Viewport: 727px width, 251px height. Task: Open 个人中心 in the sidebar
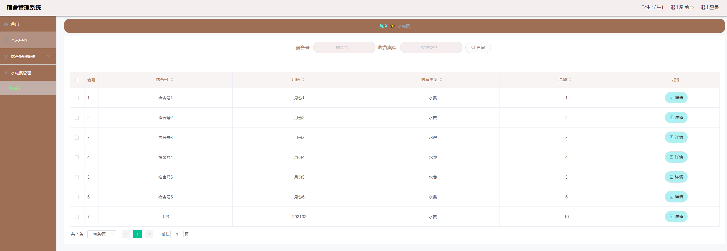pos(28,40)
